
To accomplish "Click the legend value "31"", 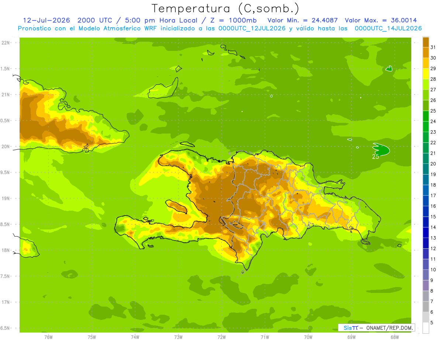I will coord(433,47).
